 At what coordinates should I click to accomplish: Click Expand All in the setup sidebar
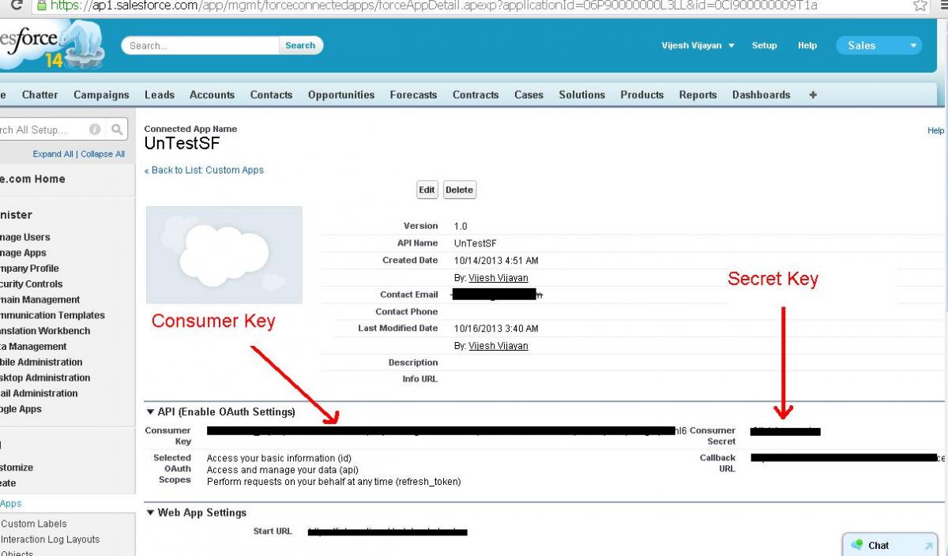coord(53,154)
